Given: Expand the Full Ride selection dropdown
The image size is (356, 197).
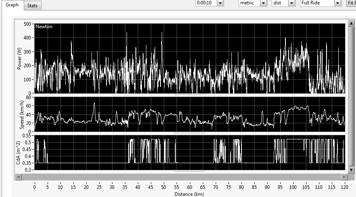Looking at the screenshot, I should coord(337,3).
